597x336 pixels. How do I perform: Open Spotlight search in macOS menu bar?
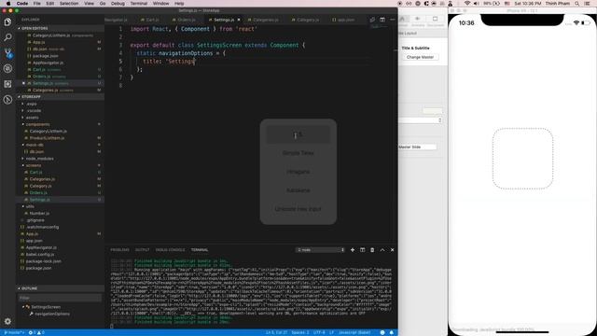coord(577,3)
